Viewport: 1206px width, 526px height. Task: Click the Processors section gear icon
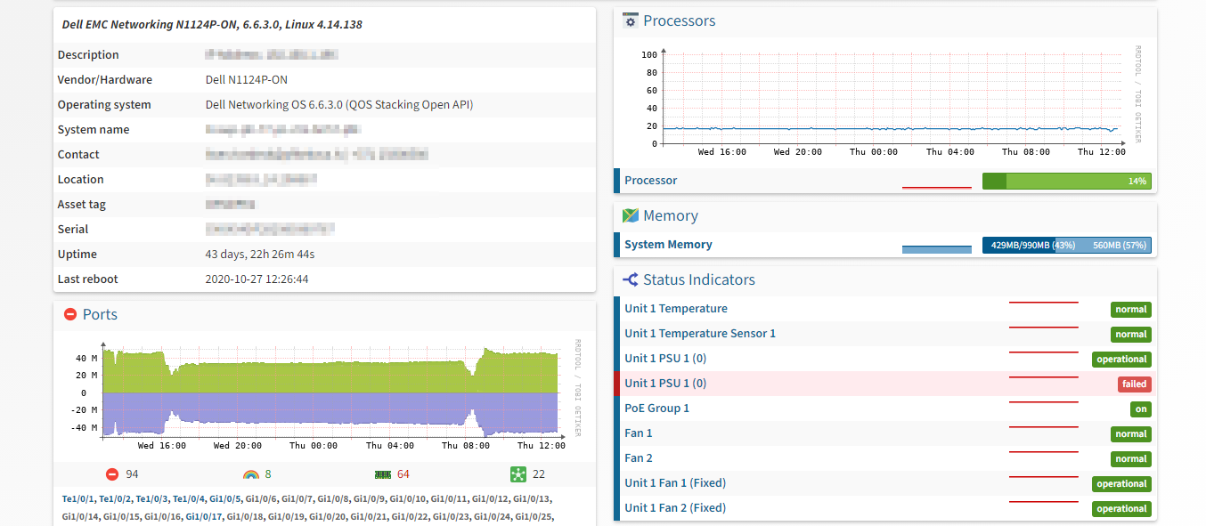(x=631, y=20)
